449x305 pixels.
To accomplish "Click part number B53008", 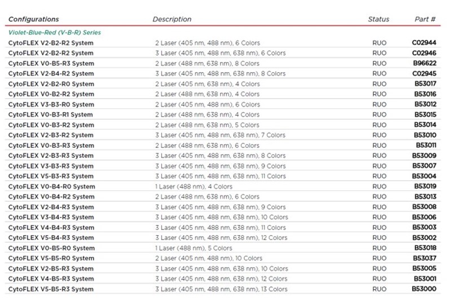I will [424, 207].
